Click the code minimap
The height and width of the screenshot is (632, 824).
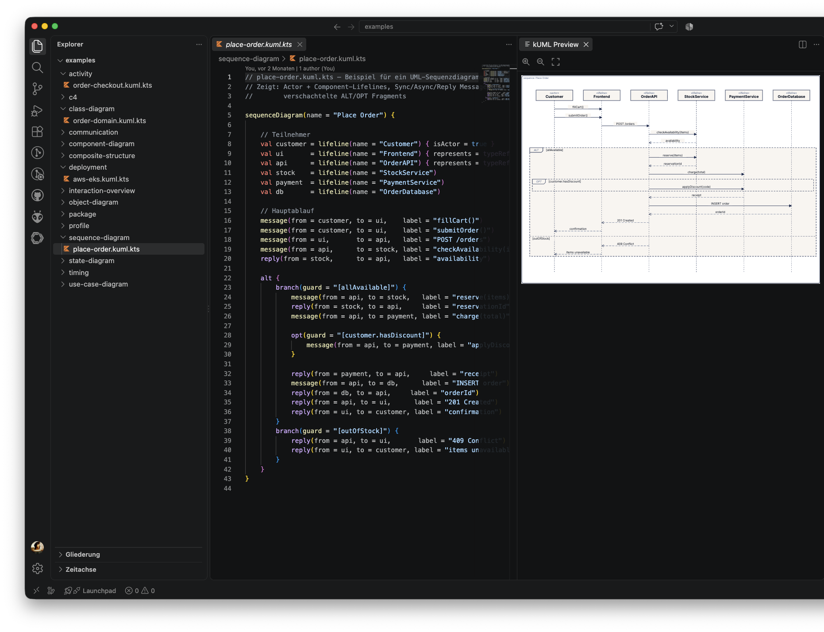[496, 83]
